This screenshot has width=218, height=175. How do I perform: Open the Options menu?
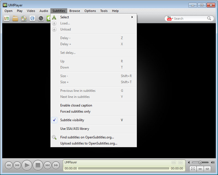[x=90, y=11]
